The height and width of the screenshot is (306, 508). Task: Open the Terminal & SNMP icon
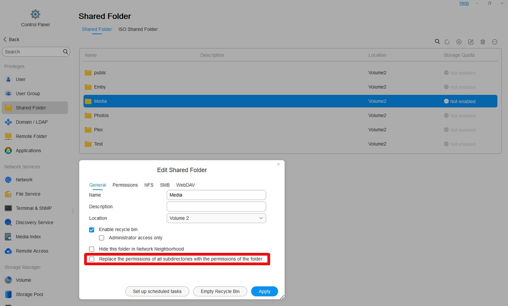[x=8, y=208]
